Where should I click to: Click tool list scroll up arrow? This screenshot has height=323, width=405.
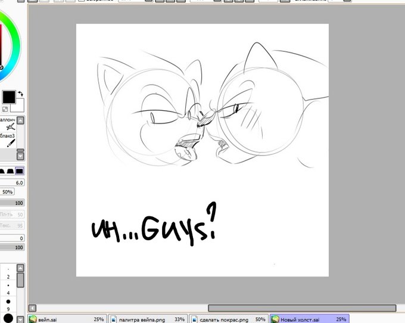pos(20,120)
